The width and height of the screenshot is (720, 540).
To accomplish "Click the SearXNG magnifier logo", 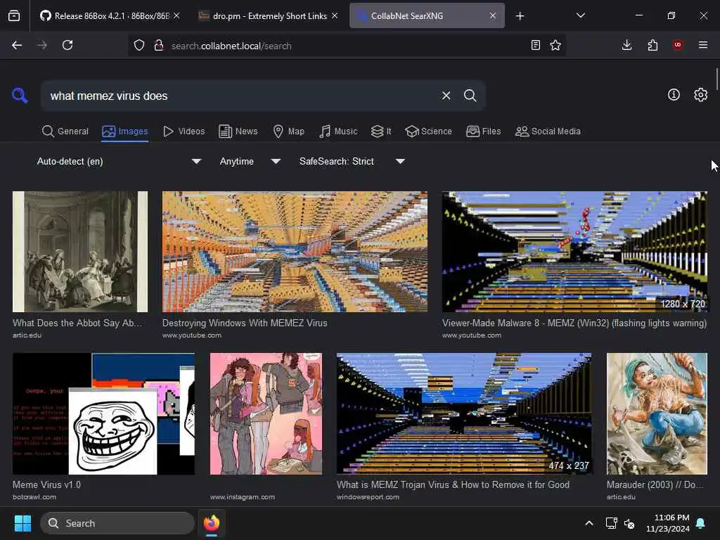I will pos(20,96).
